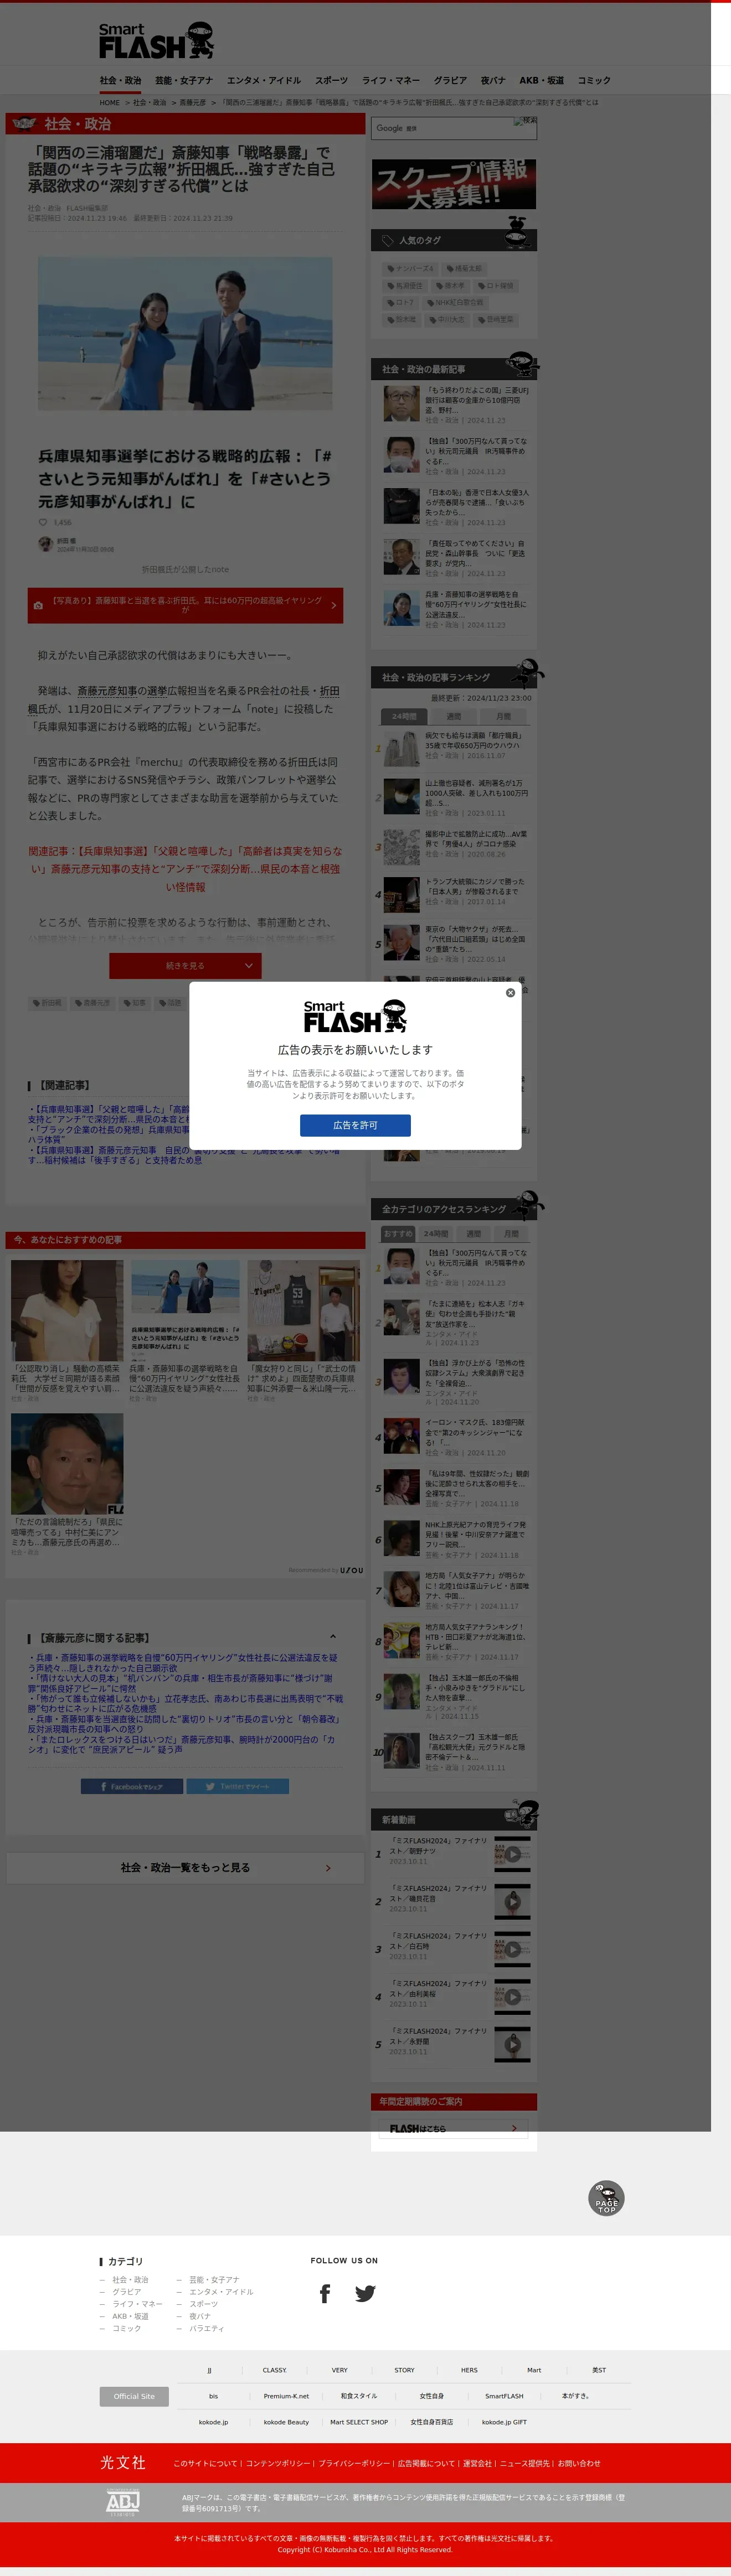Open the Facebook follow icon in footer

pyautogui.click(x=325, y=2293)
